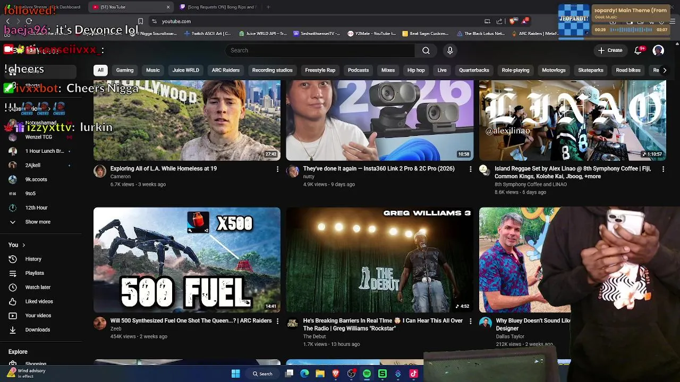Select the Freestyle Rap chip
Image resolution: width=680 pixels, height=382 pixels.
(x=320, y=70)
